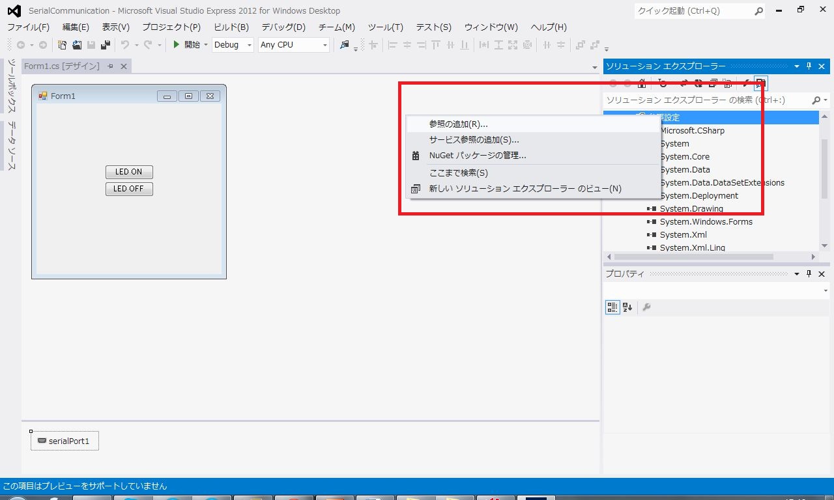Open the Properties object selector combo box

click(717, 291)
